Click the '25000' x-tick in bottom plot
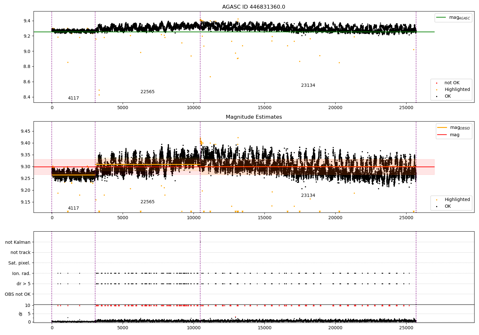 406,328
